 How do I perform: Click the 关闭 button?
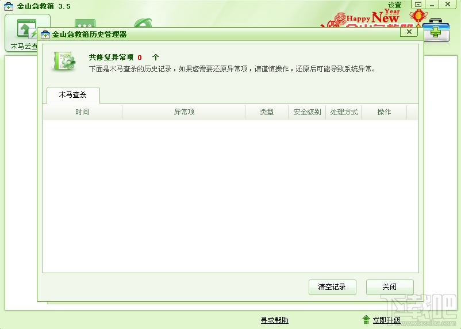390,287
